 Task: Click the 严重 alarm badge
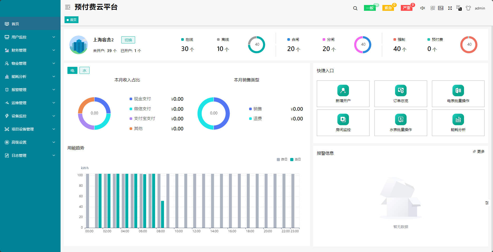407,8
